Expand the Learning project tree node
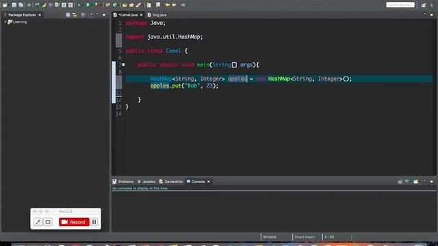This screenshot has height=246, width=438. pos(5,22)
